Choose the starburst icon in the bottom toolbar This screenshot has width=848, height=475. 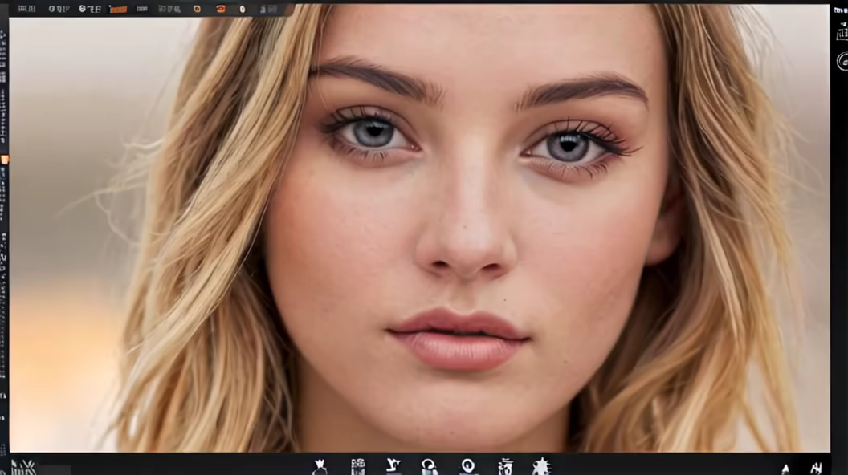click(x=541, y=466)
